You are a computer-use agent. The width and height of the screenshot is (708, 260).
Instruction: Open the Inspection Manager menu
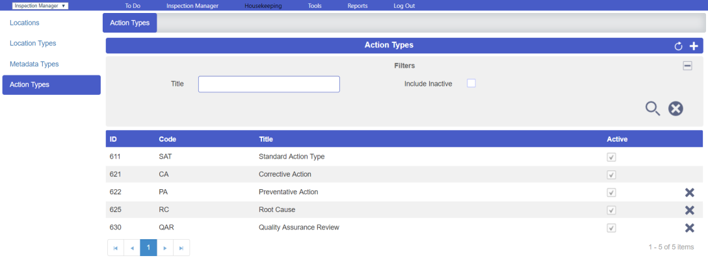tap(192, 6)
